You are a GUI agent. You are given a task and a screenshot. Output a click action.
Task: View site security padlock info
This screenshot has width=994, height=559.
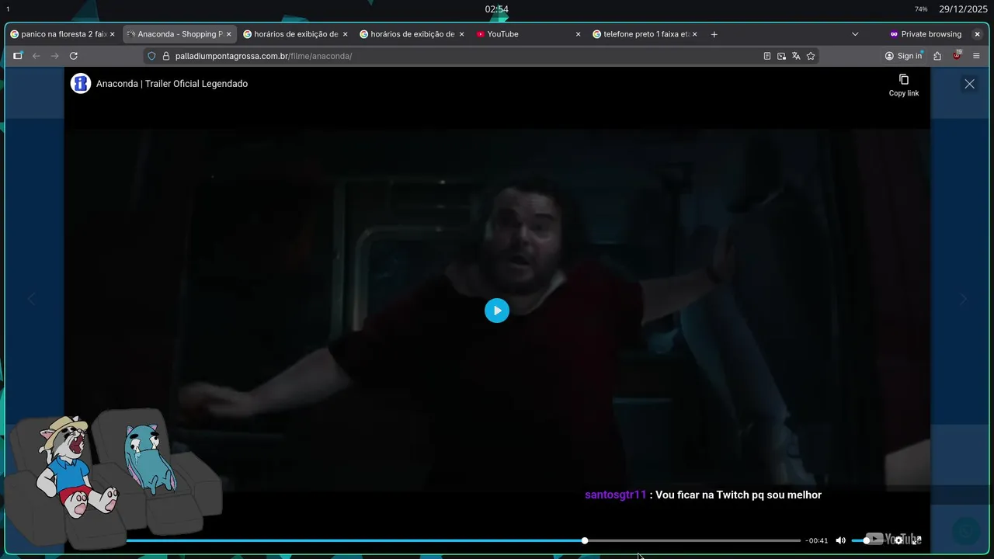point(166,56)
